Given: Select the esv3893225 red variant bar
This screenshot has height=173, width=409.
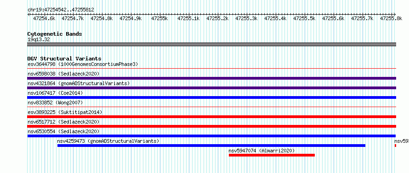Looking at the screenshot, I should 211,117.
